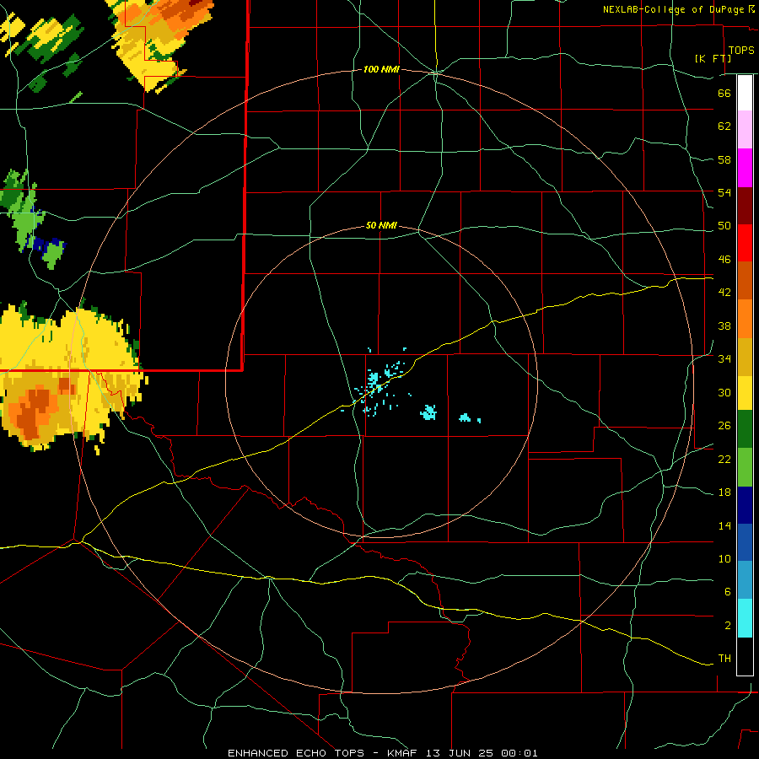Click the white swatch in the tops legend
Viewport: 759px width, 759px height.
point(745,93)
